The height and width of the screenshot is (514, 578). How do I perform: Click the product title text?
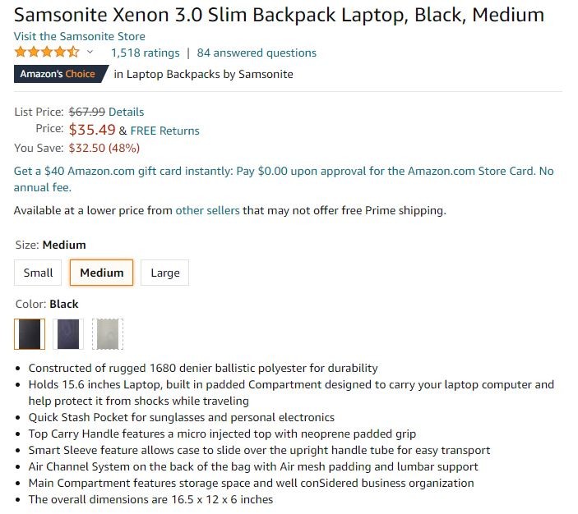[x=279, y=15]
